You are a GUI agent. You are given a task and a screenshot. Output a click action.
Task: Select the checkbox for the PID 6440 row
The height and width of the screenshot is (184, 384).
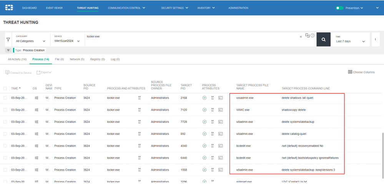5,158
